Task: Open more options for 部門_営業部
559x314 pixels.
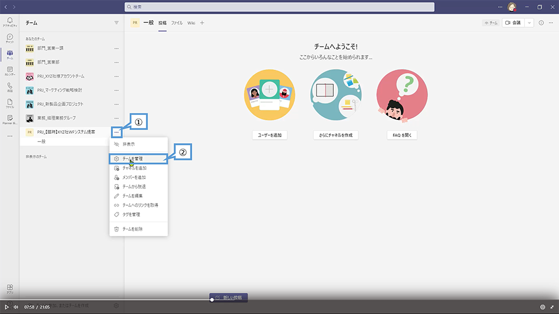Action: click(117, 62)
